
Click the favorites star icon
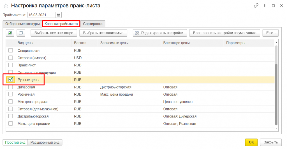point(6,6)
